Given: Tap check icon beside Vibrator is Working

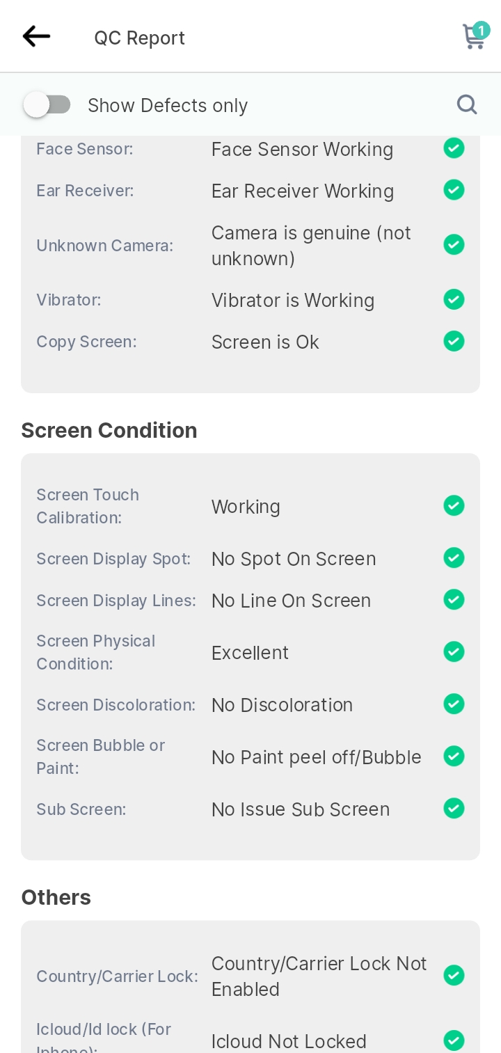Looking at the screenshot, I should point(454,299).
